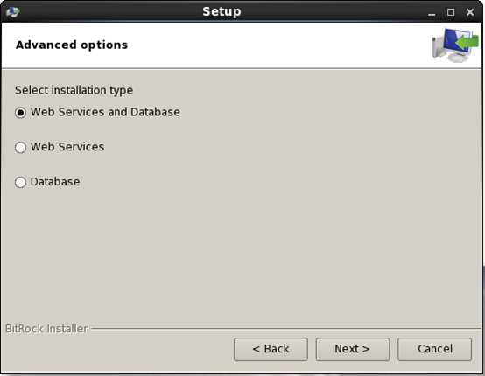The image size is (485, 376).
Task: Click the 'Database' option label text
Action: pos(55,182)
